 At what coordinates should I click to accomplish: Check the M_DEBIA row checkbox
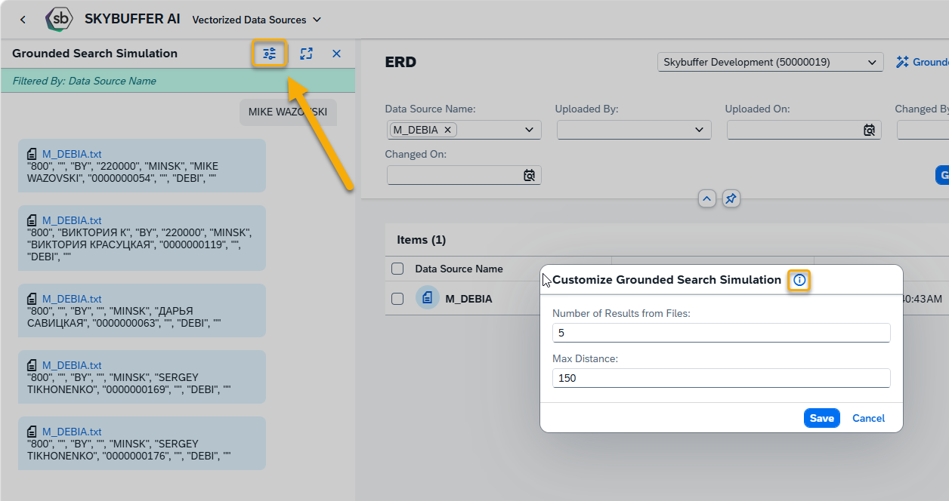tap(397, 299)
